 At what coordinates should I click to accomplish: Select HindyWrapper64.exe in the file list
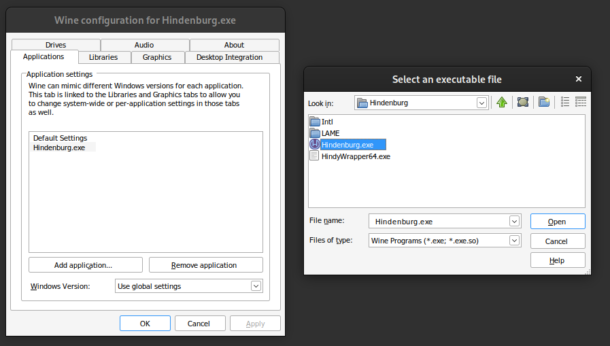(356, 156)
